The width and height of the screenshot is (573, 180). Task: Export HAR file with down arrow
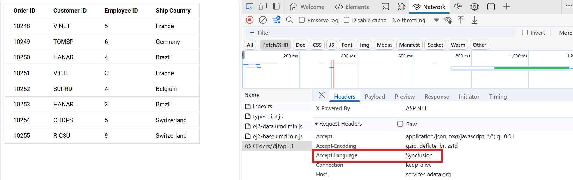[x=474, y=20]
